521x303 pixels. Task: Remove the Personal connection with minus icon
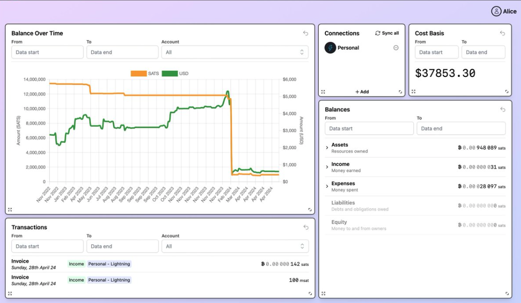396,48
